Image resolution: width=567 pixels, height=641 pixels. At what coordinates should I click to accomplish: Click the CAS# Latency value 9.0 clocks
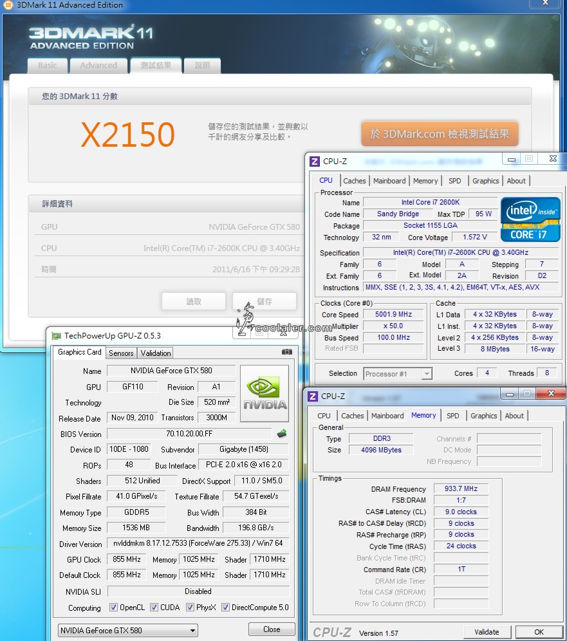461,512
